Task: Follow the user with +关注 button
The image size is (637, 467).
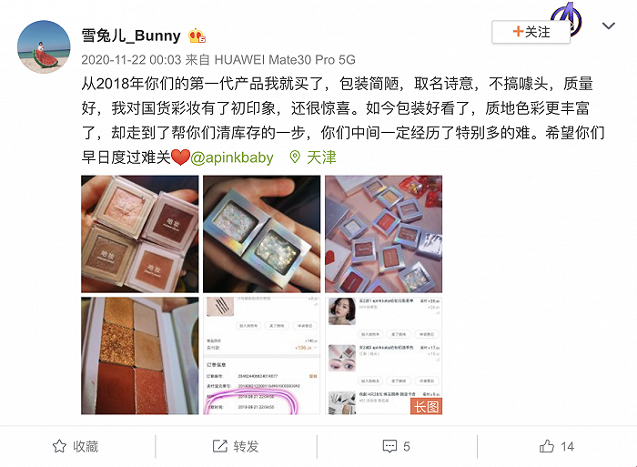Action: coord(531,32)
